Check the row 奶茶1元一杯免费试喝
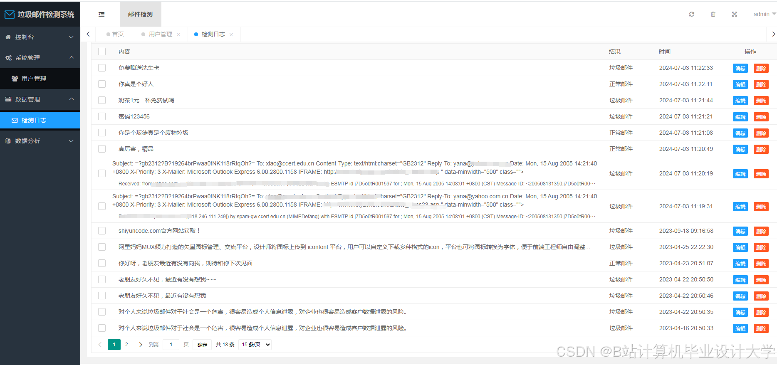The image size is (777, 365). pos(102,100)
